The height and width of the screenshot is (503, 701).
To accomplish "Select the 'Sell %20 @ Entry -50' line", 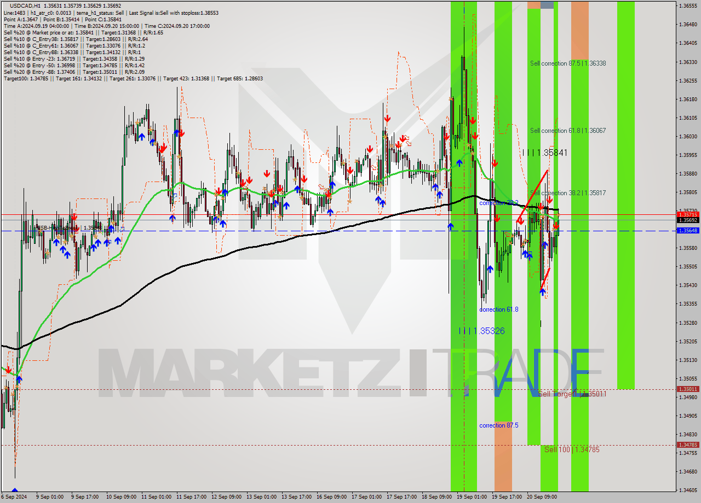I will tap(74, 65).
